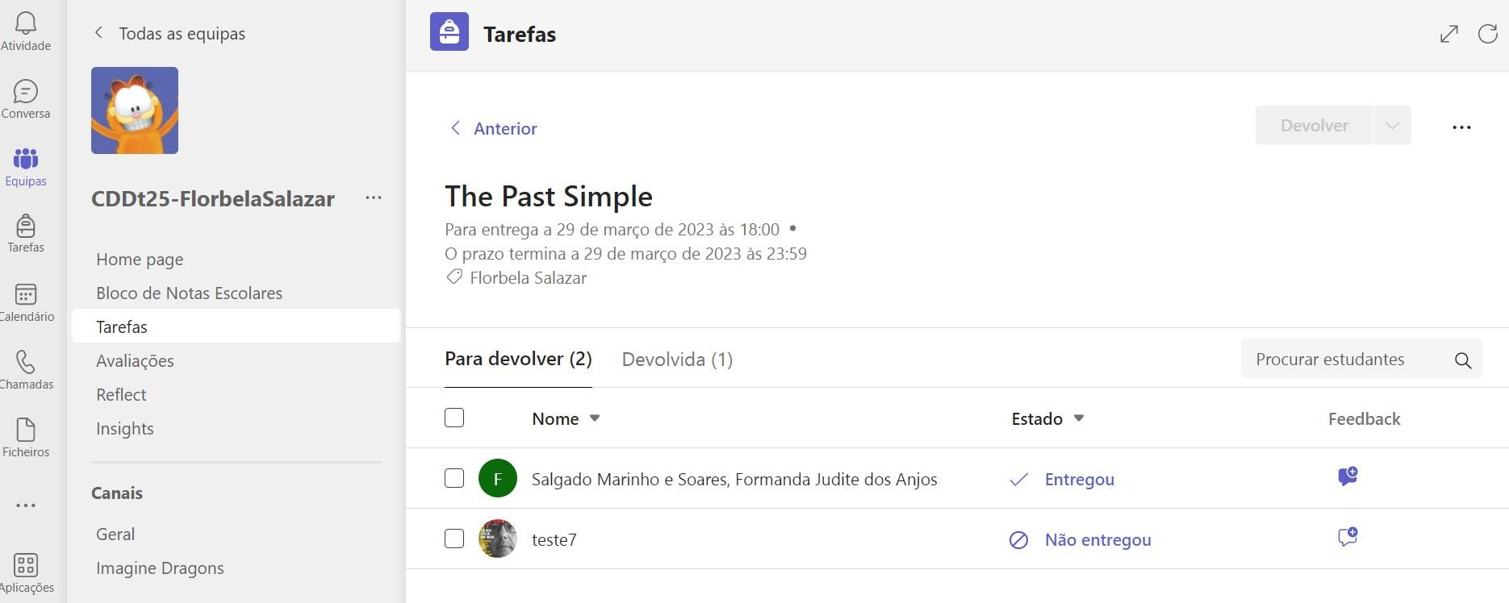
Task: Open Ficheiros in left rail
Action: point(26,438)
